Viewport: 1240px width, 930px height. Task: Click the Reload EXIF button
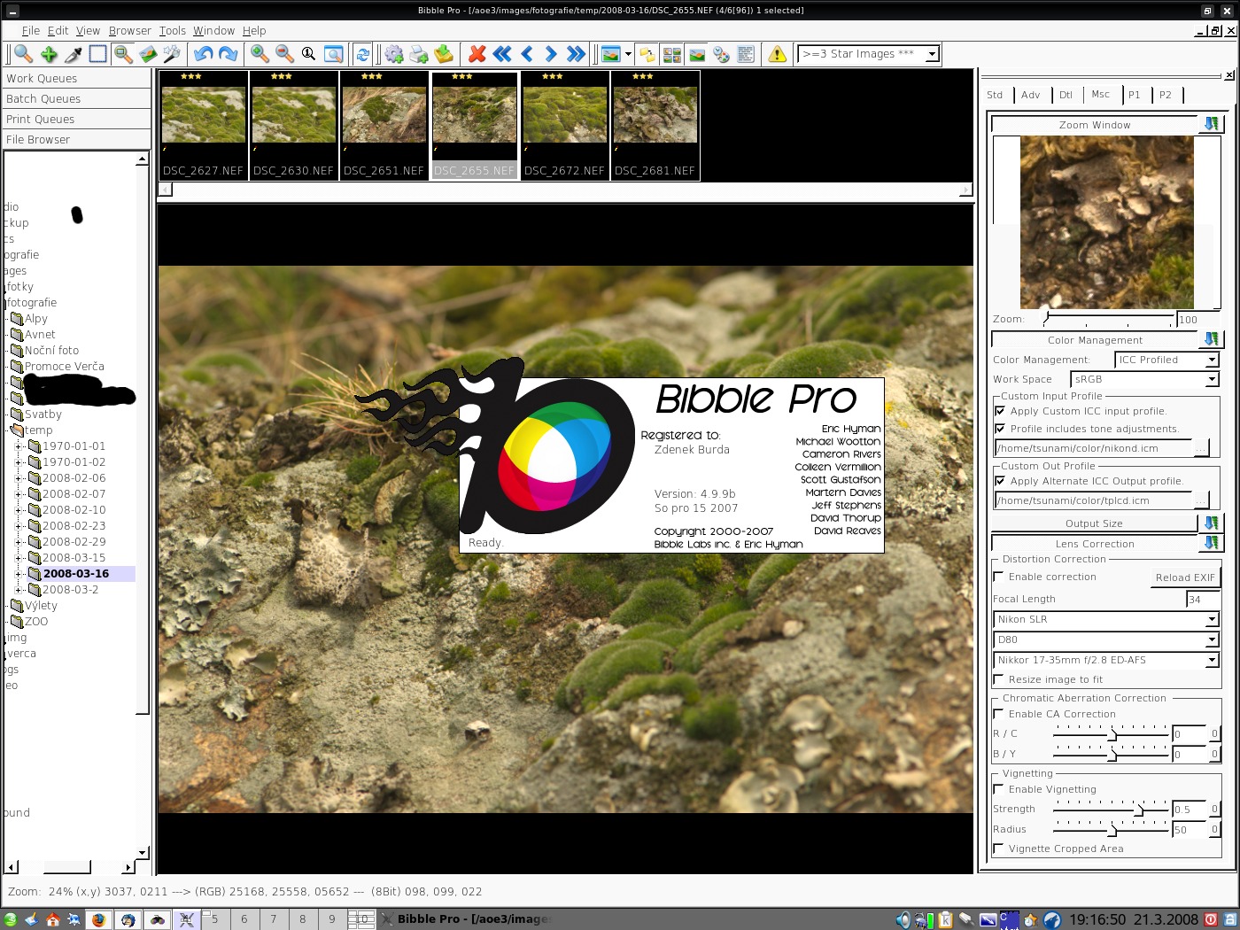(1185, 577)
